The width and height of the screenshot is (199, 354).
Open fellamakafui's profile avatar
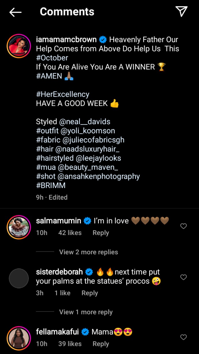[19, 338]
